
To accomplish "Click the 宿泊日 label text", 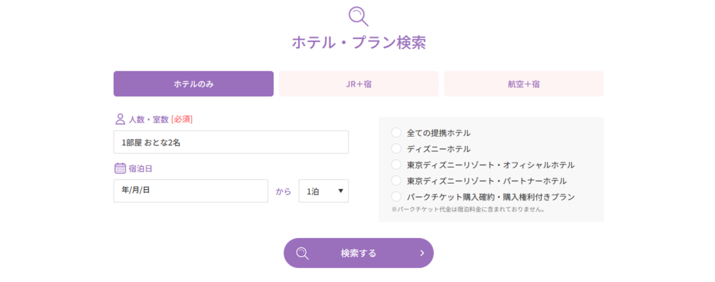I will point(142,168).
